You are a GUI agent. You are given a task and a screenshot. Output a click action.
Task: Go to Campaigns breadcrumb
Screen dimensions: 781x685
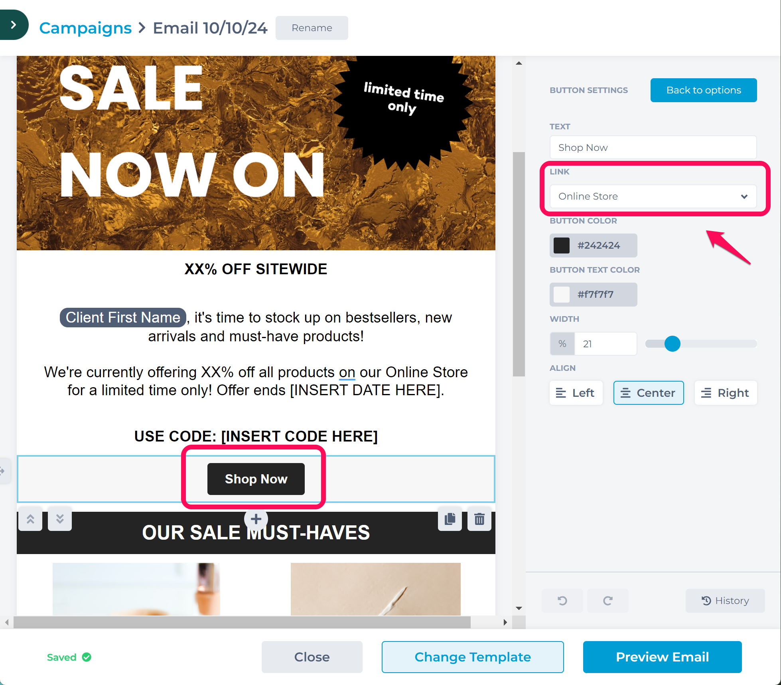click(85, 28)
